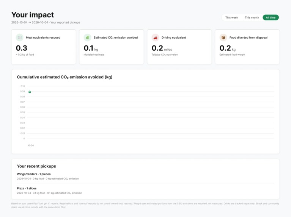Click the Cumulative estimated CO₂ chart title
Viewport: 291px width, 217px height.
pos(64,77)
